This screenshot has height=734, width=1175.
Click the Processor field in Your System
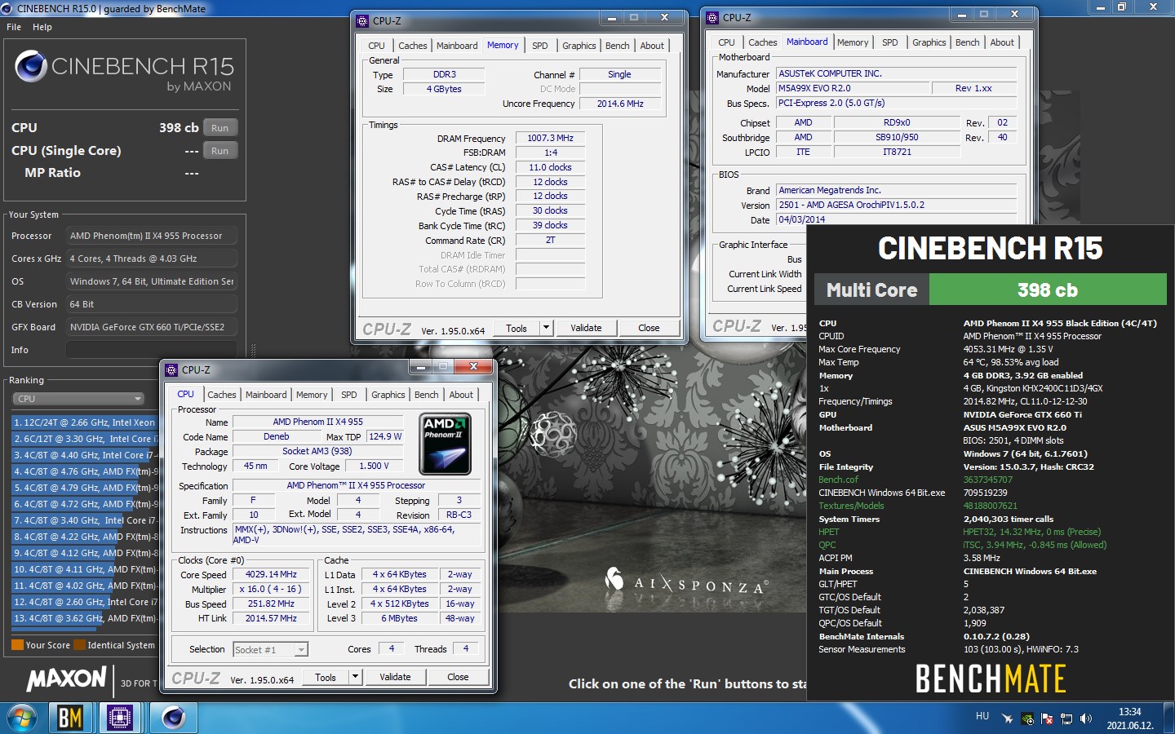coord(152,236)
